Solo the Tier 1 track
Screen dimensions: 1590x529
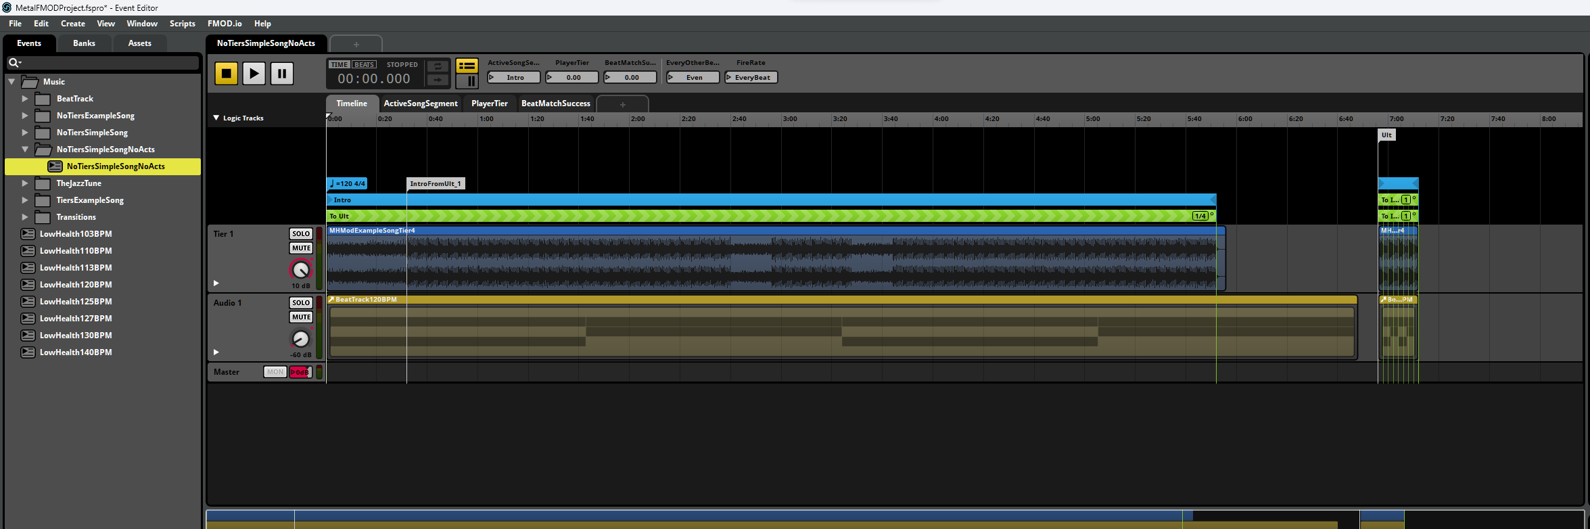(x=301, y=233)
